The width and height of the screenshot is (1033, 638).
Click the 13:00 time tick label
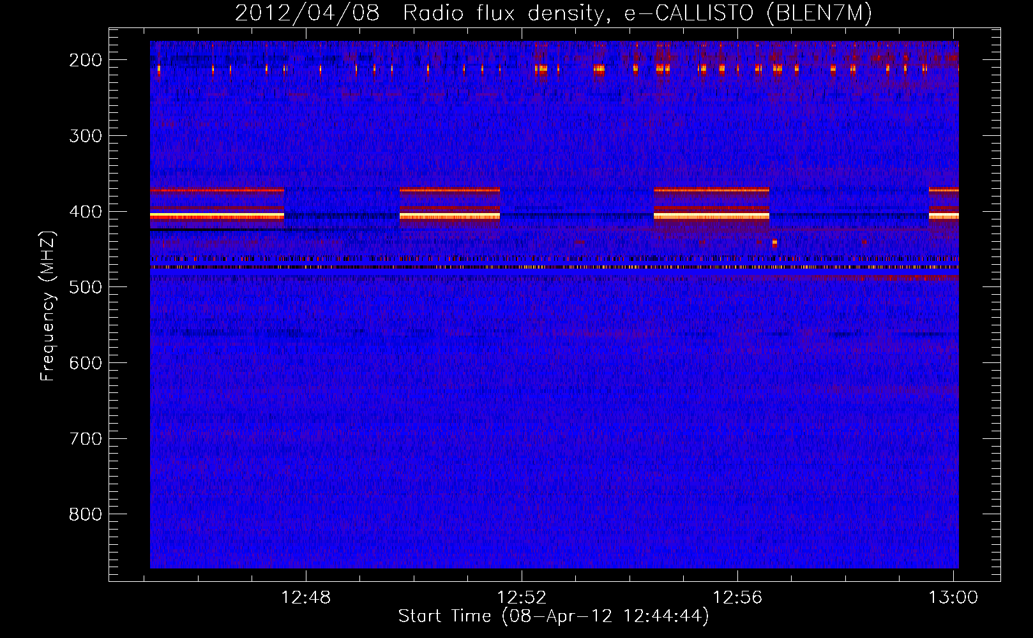953,598
